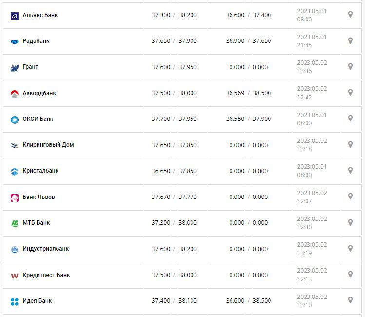Click the ОКСИ Банк map pin
The image size is (365, 317).
tap(350, 119)
